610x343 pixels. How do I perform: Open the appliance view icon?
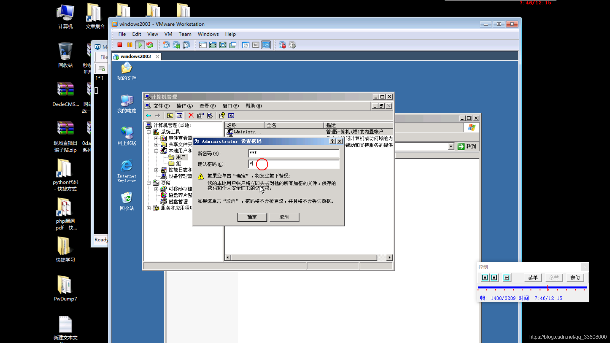[x=256, y=45]
